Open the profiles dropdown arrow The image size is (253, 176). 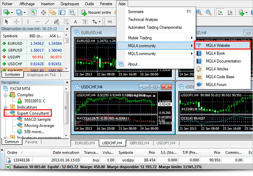(24, 13)
